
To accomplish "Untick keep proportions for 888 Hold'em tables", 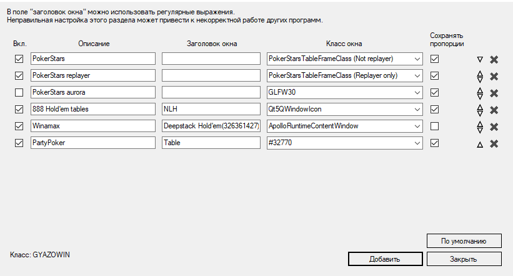I will (x=434, y=109).
